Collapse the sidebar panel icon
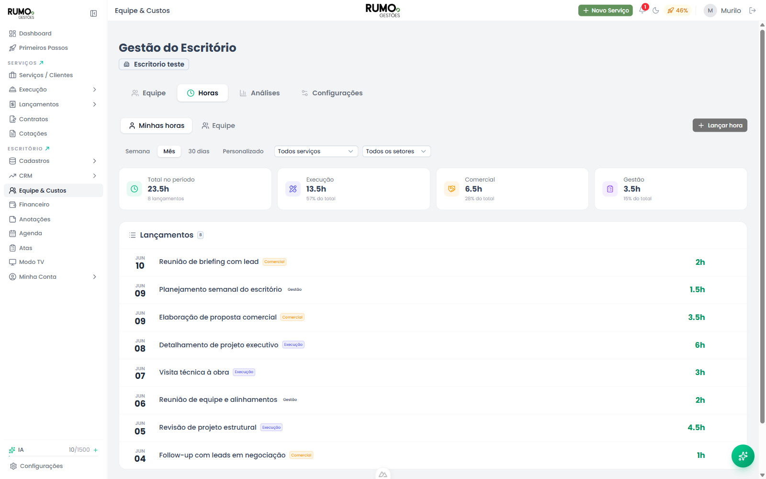This screenshot has height=479, width=766. click(93, 13)
